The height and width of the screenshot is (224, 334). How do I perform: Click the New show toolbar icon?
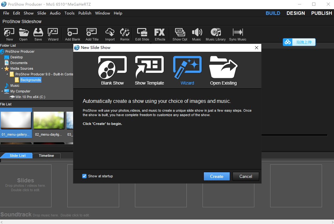9,34
